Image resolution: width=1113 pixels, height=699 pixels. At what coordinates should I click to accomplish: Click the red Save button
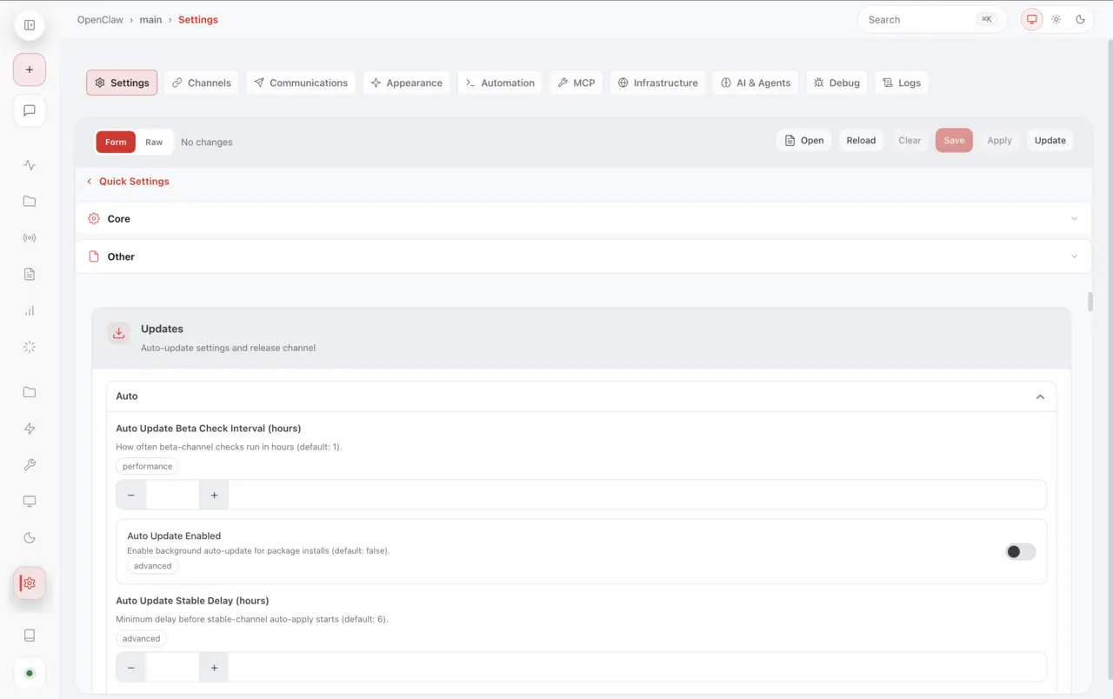coord(954,140)
